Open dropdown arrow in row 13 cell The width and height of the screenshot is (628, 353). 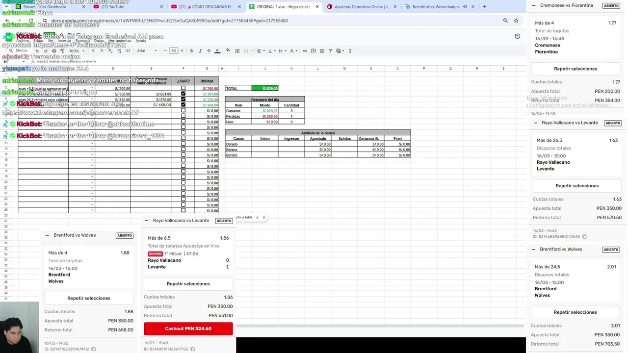click(92, 144)
